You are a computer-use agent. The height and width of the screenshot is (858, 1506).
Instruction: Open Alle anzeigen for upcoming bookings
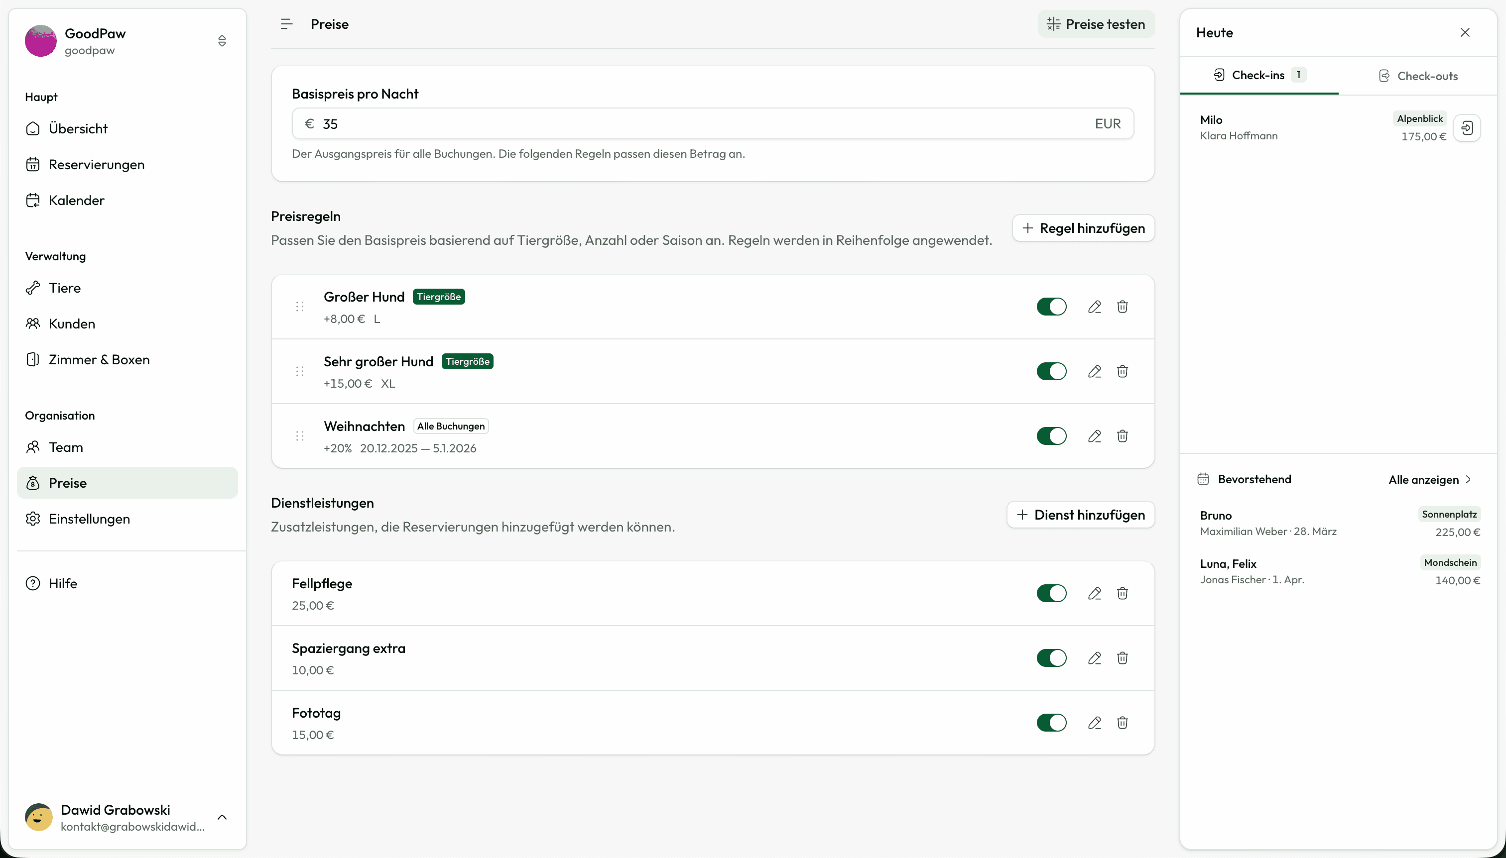pyautogui.click(x=1429, y=480)
